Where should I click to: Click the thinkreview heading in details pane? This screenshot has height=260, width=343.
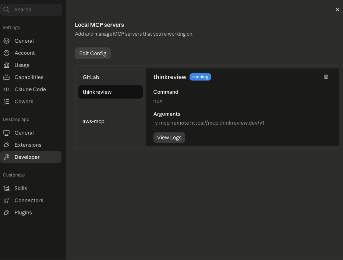pyautogui.click(x=170, y=77)
